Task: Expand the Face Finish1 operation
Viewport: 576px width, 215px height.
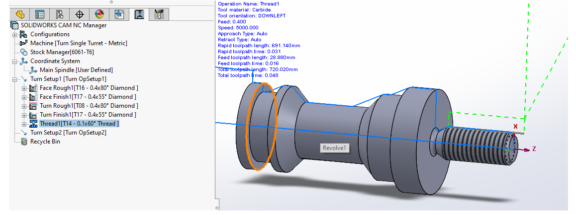Action: coord(24,97)
